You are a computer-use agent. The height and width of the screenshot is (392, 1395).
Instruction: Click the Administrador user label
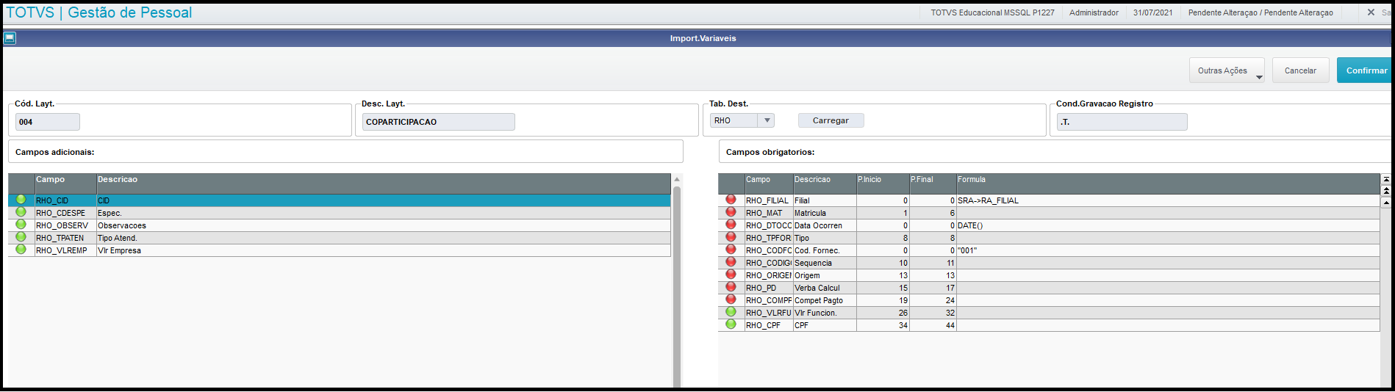(x=1094, y=12)
